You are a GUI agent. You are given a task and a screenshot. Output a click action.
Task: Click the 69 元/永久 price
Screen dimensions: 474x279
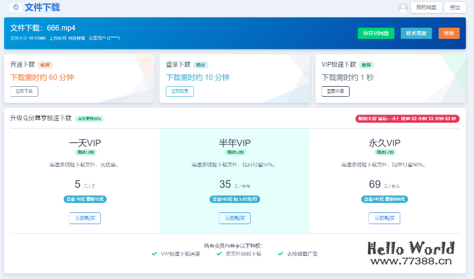[384, 184]
